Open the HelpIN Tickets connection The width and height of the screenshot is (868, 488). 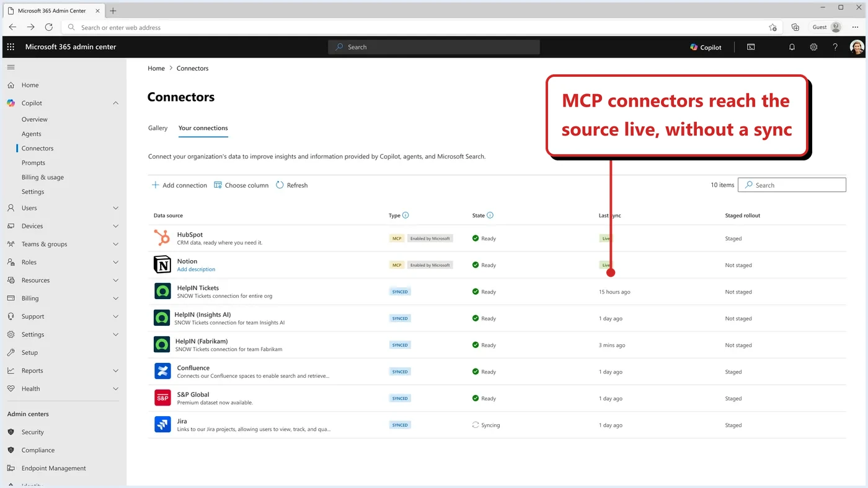pyautogui.click(x=198, y=288)
